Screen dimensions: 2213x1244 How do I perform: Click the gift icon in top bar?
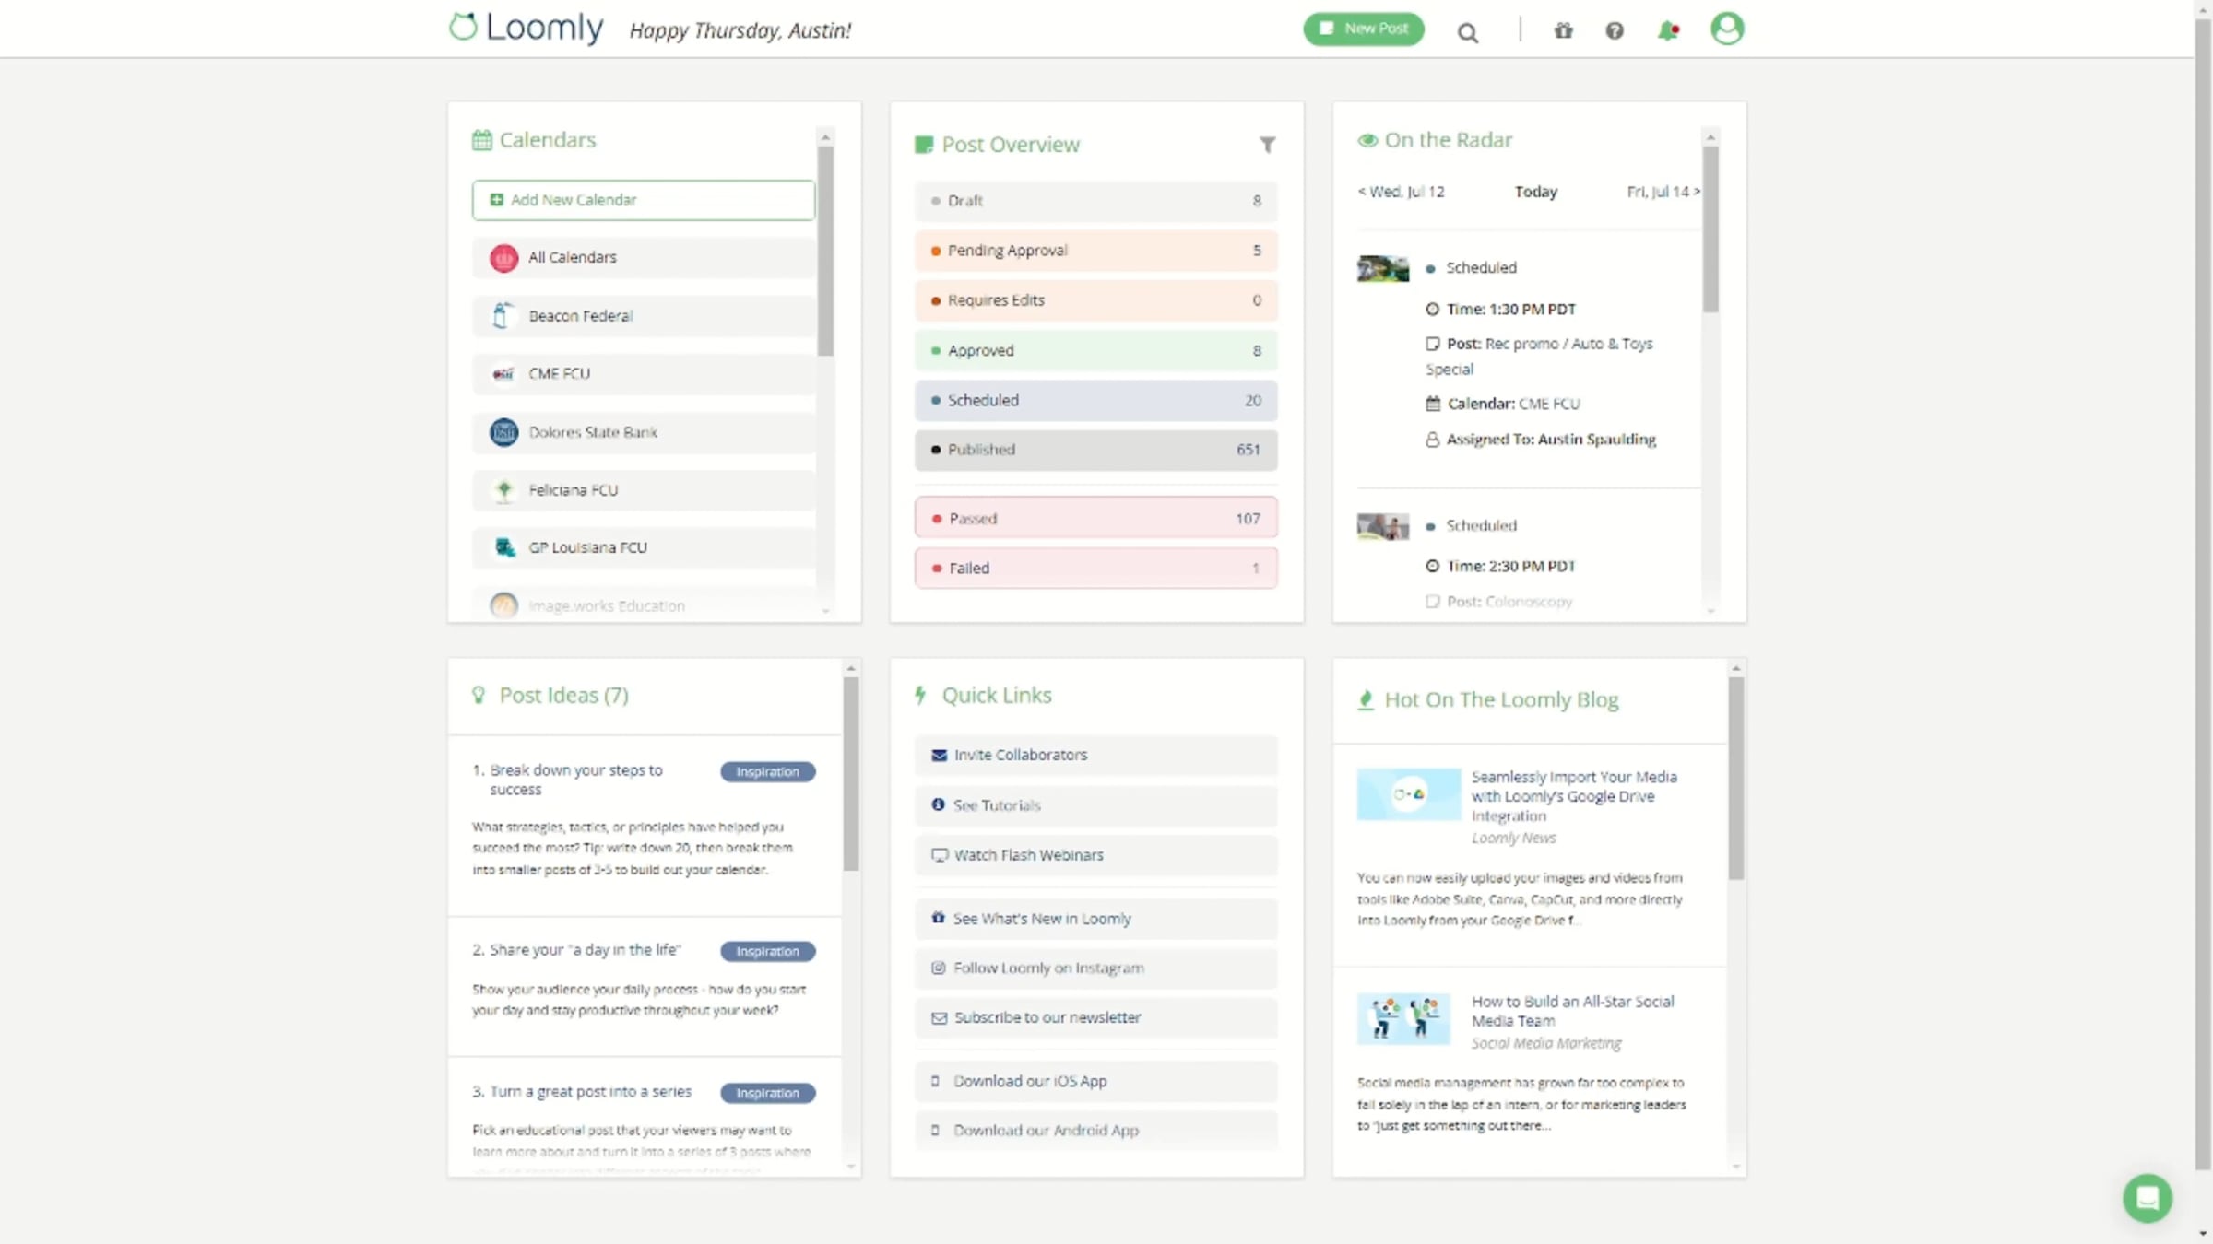pyautogui.click(x=1563, y=30)
